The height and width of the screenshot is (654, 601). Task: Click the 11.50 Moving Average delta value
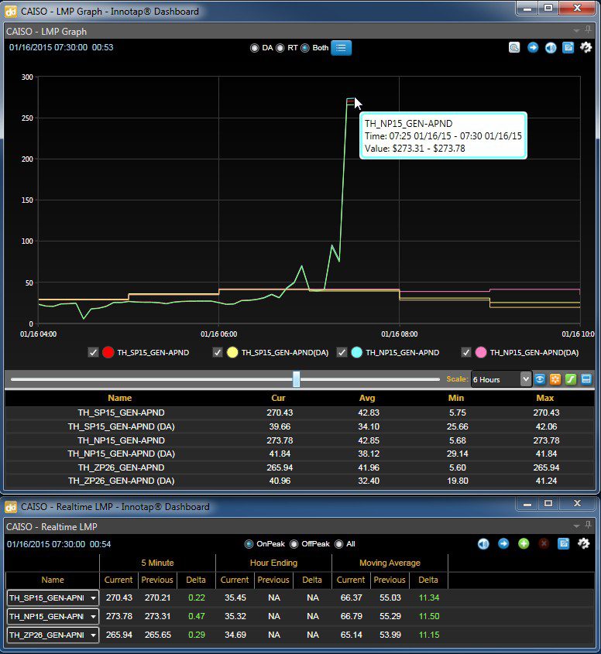[x=429, y=616]
